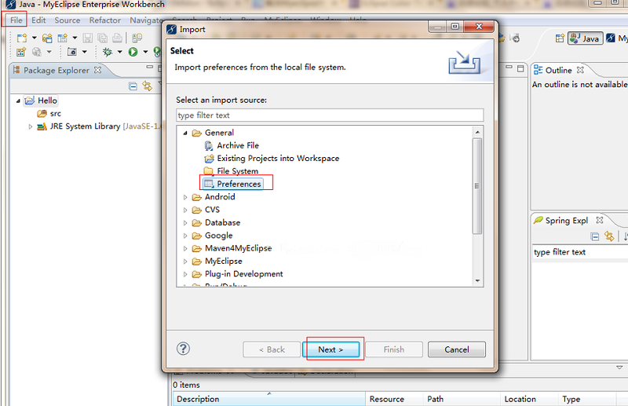The image size is (628, 406).
Task: Click the greyed Save All toolbar icon
Action: (103, 38)
